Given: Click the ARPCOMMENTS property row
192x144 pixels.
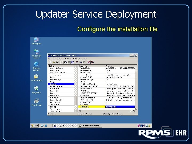Looking at the screenshot, I should coord(106,77).
